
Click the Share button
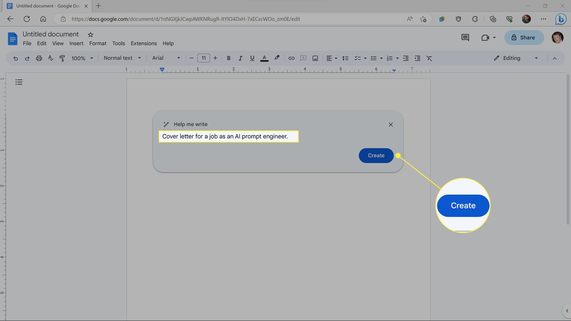(x=524, y=37)
